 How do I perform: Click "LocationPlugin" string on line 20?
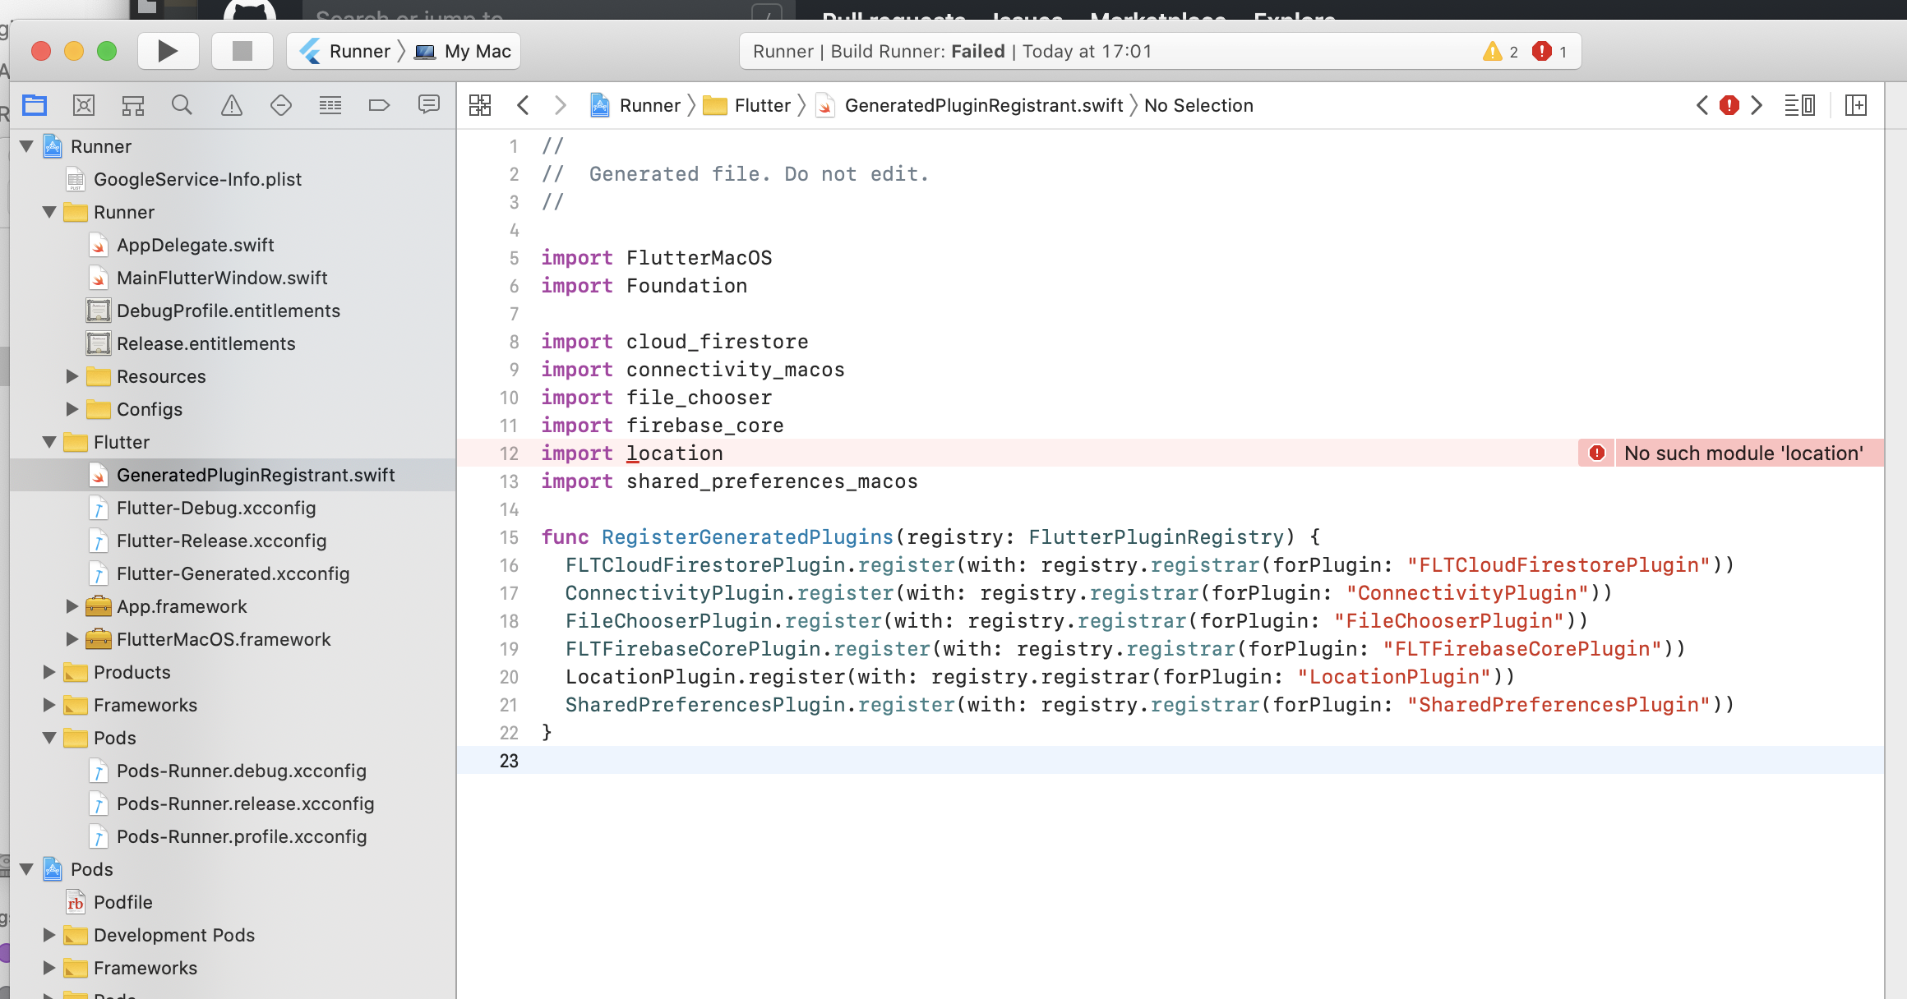(x=1394, y=677)
